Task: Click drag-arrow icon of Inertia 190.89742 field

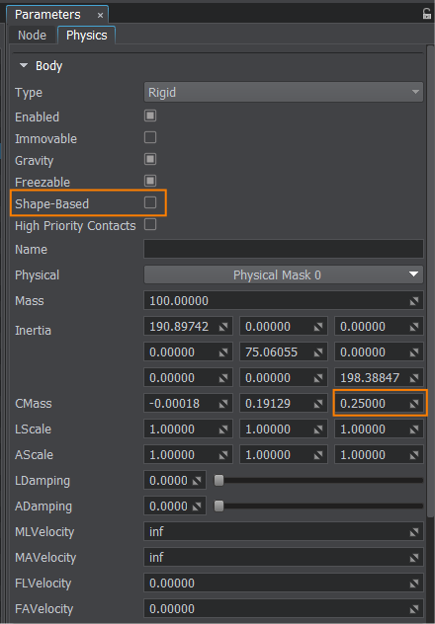Action: pyautogui.click(x=223, y=327)
